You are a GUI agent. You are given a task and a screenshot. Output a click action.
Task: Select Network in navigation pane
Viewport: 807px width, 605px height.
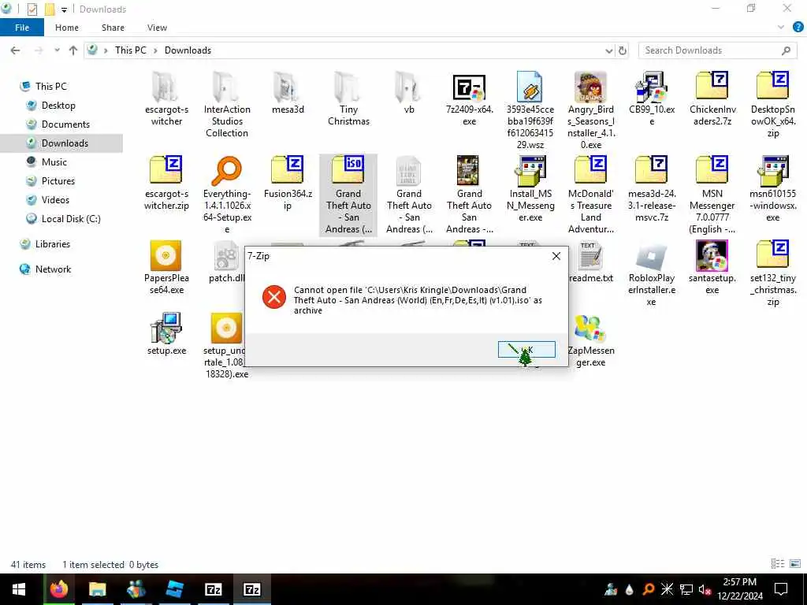coord(53,269)
